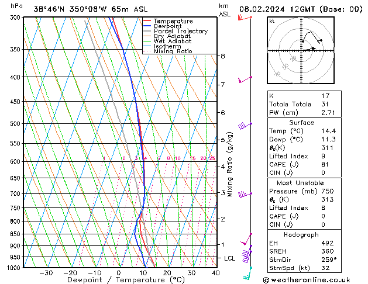
Task: Click the 300 hPa pressure label
Action: (x=16, y=18)
